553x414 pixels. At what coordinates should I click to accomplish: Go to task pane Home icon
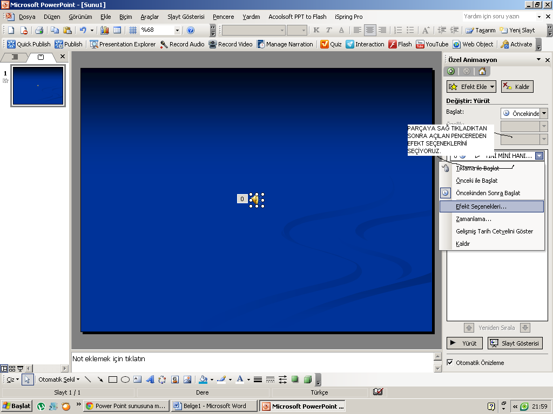pyautogui.click(x=482, y=71)
